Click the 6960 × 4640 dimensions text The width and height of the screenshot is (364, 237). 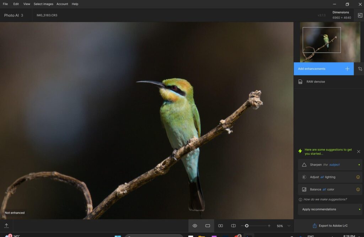coord(342,18)
